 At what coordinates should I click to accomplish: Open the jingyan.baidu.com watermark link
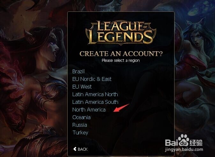[x=184, y=149]
